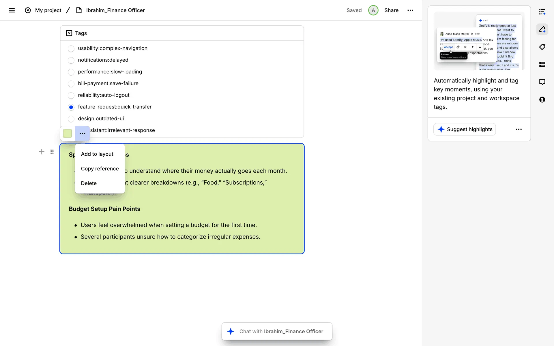Open the tags sidebar icon
The width and height of the screenshot is (554, 346).
tap(542, 47)
